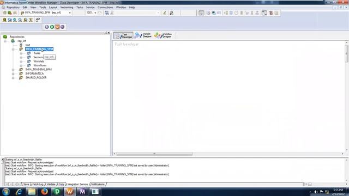Click the sixth icon in second toolbar row

click(31, 20)
